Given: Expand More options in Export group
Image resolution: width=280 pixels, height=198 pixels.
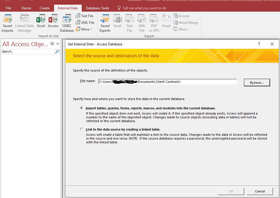Looking at the screenshot, I should 181,29.
